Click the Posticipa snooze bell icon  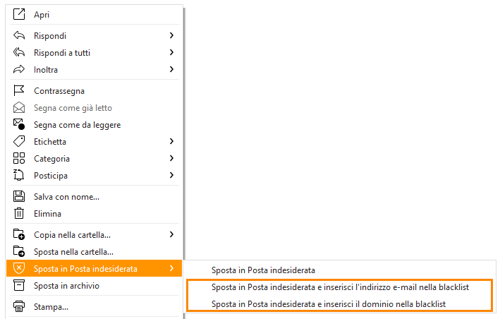pos(19,175)
